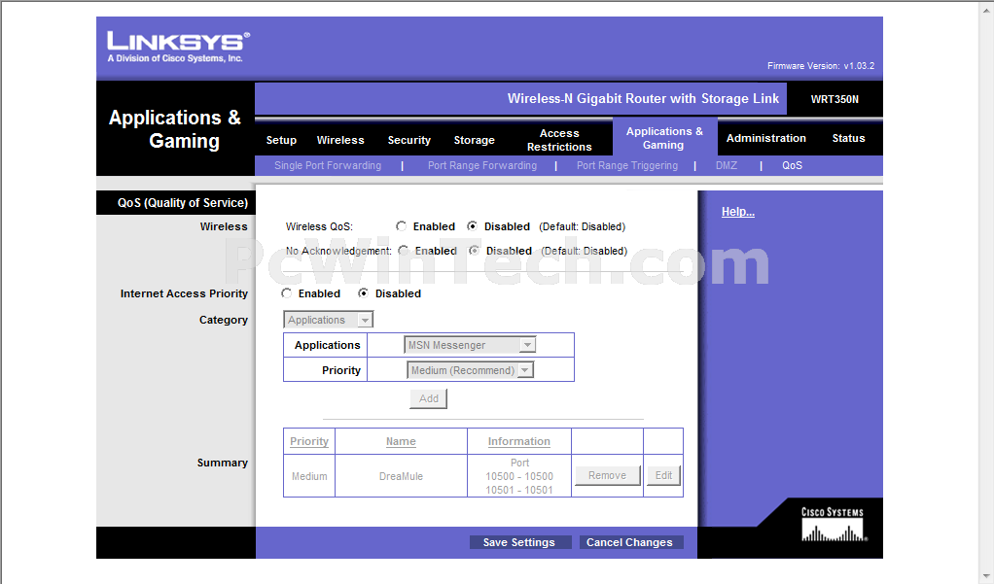Open Single Port Forwarding subtab
The image size is (994, 584).
click(328, 165)
